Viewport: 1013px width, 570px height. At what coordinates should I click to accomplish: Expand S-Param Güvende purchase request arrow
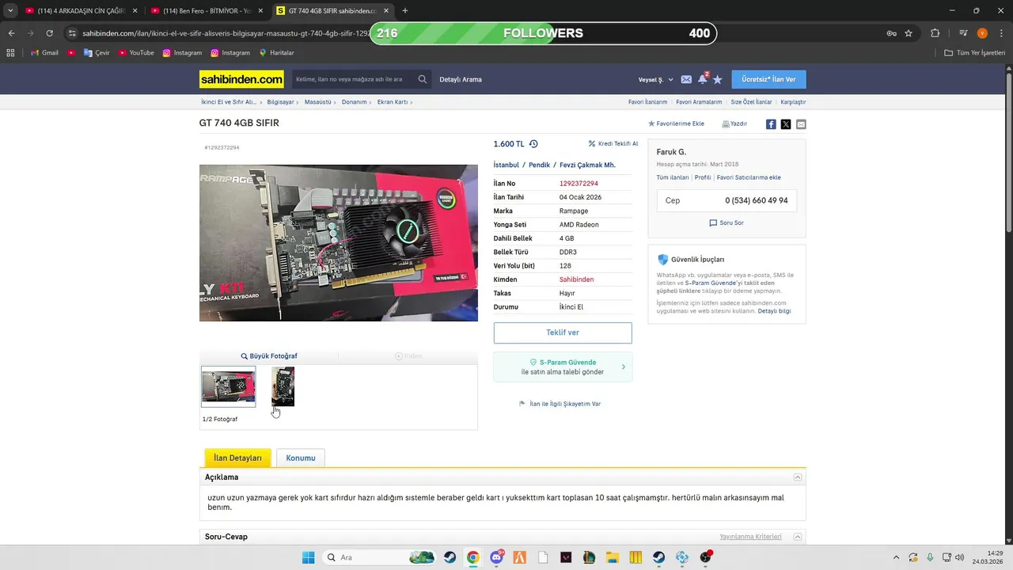pos(624,367)
